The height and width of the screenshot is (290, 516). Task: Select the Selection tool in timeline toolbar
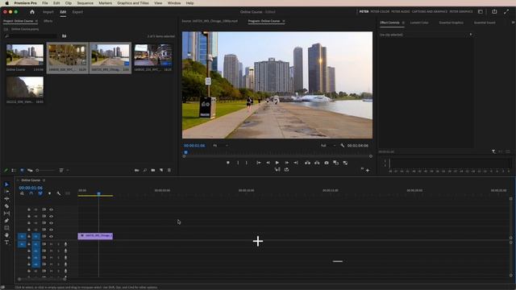(x=6, y=184)
